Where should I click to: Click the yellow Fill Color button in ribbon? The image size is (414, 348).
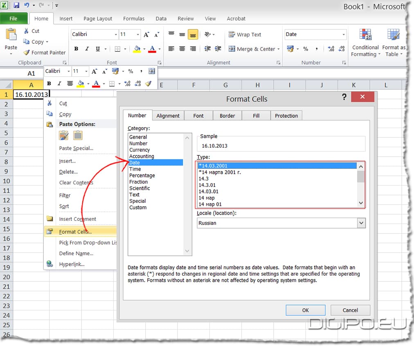[x=137, y=49]
